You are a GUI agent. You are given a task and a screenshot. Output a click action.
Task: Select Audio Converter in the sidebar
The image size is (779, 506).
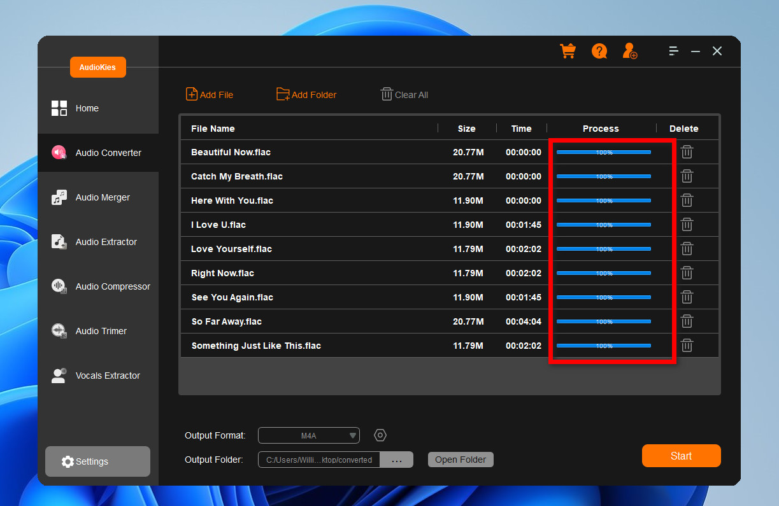(x=98, y=153)
